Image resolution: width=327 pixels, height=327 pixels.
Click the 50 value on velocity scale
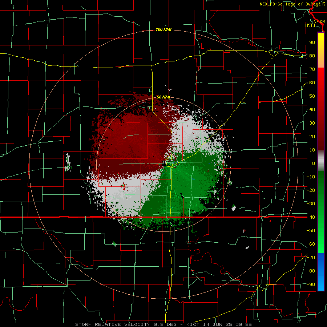click(312, 96)
